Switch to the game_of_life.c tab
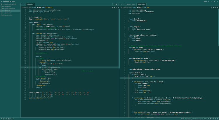 (131, 4)
